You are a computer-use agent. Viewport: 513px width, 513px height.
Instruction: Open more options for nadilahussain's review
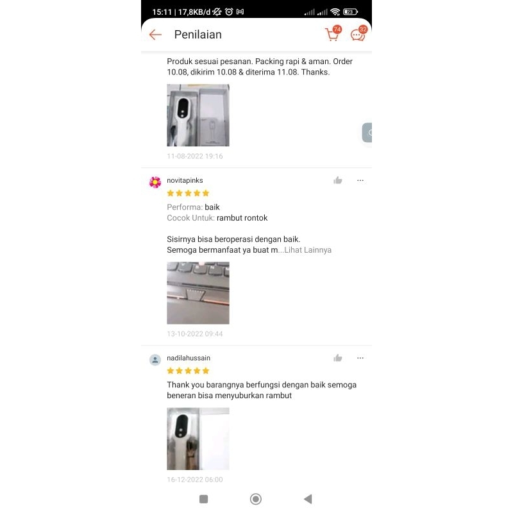point(360,358)
